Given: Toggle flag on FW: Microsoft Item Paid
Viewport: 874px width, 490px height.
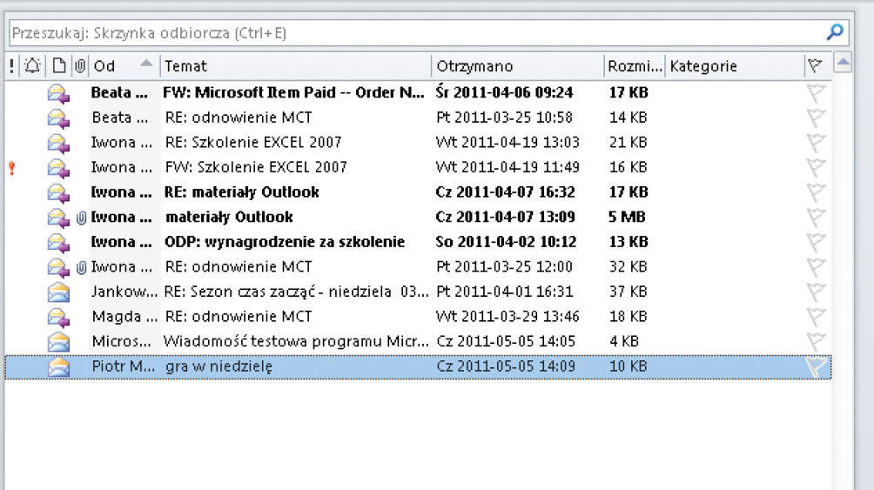Looking at the screenshot, I should click(815, 93).
